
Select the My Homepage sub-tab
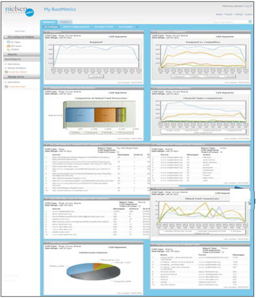pos(51,27)
